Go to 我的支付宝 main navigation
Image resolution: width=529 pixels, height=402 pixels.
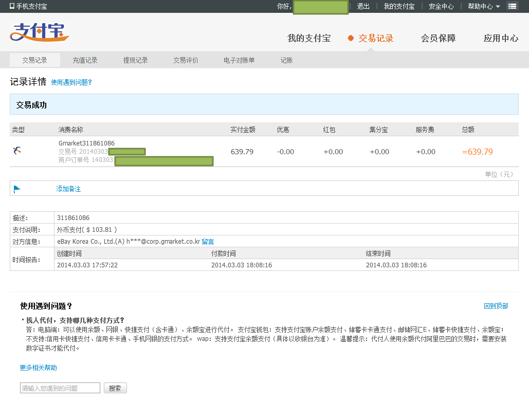pos(309,38)
